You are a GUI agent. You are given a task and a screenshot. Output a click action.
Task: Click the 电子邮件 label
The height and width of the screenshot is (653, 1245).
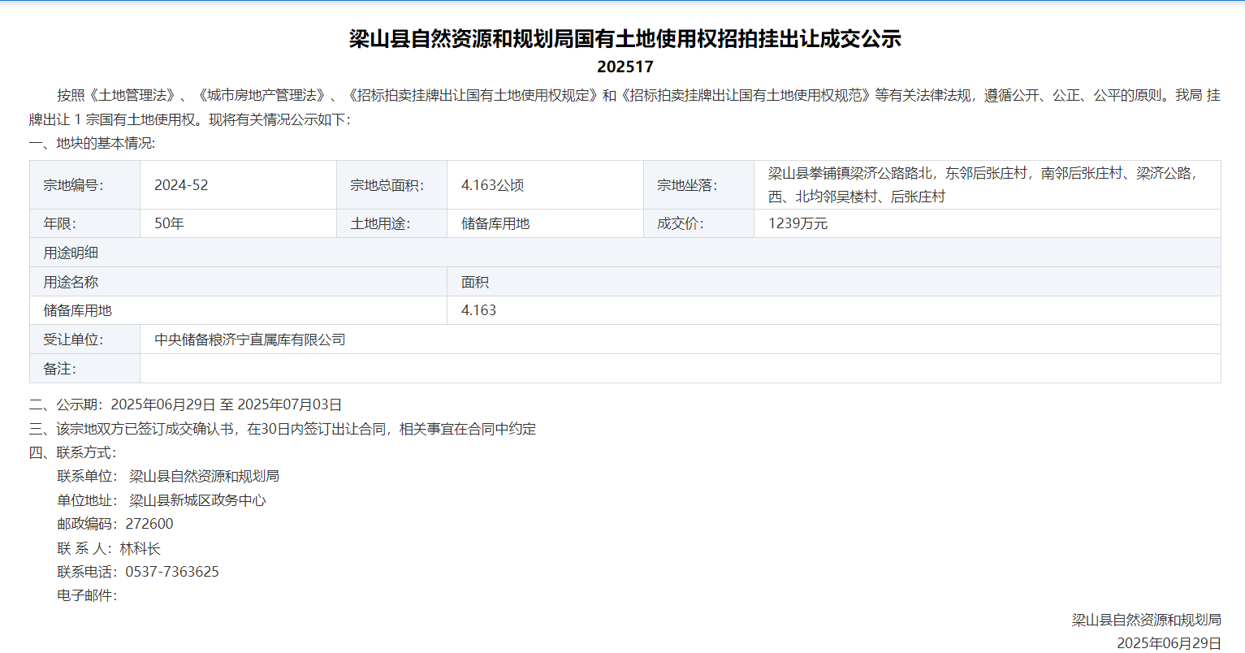pyautogui.click(x=87, y=595)
